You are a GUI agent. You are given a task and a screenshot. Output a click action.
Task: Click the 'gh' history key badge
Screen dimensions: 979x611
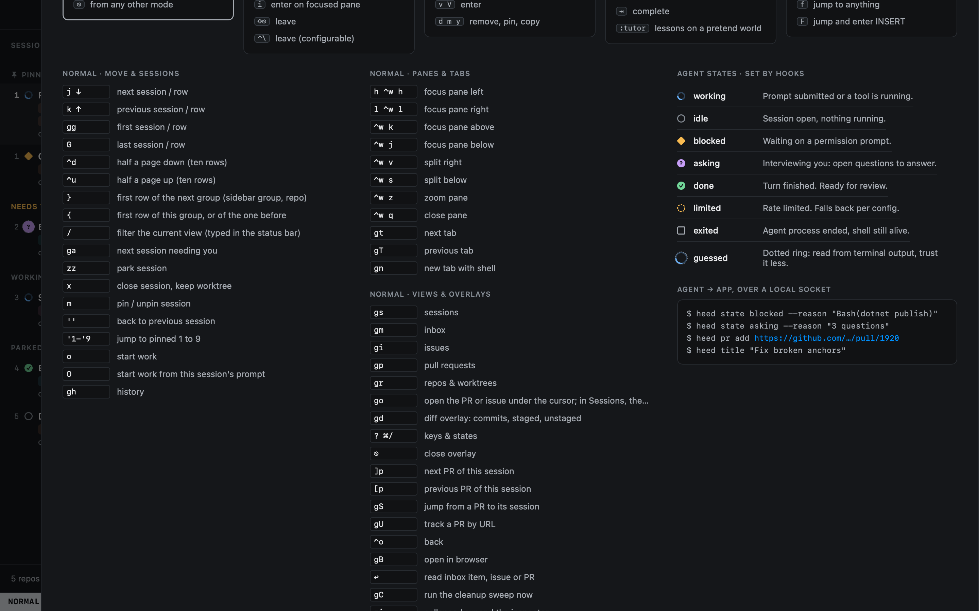(86, 392)
